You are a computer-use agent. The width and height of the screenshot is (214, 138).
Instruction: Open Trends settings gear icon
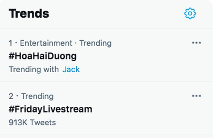coord(190,13)
